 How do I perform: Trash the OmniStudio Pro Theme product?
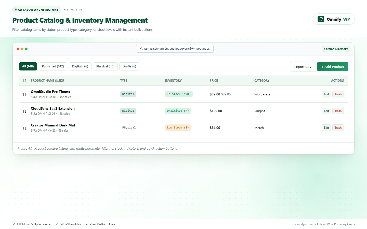[338, 94]
